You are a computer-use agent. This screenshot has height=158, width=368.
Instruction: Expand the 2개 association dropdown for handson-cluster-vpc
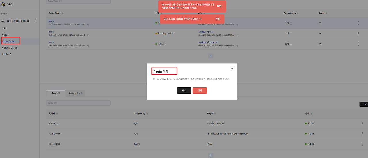pos(289,44)
